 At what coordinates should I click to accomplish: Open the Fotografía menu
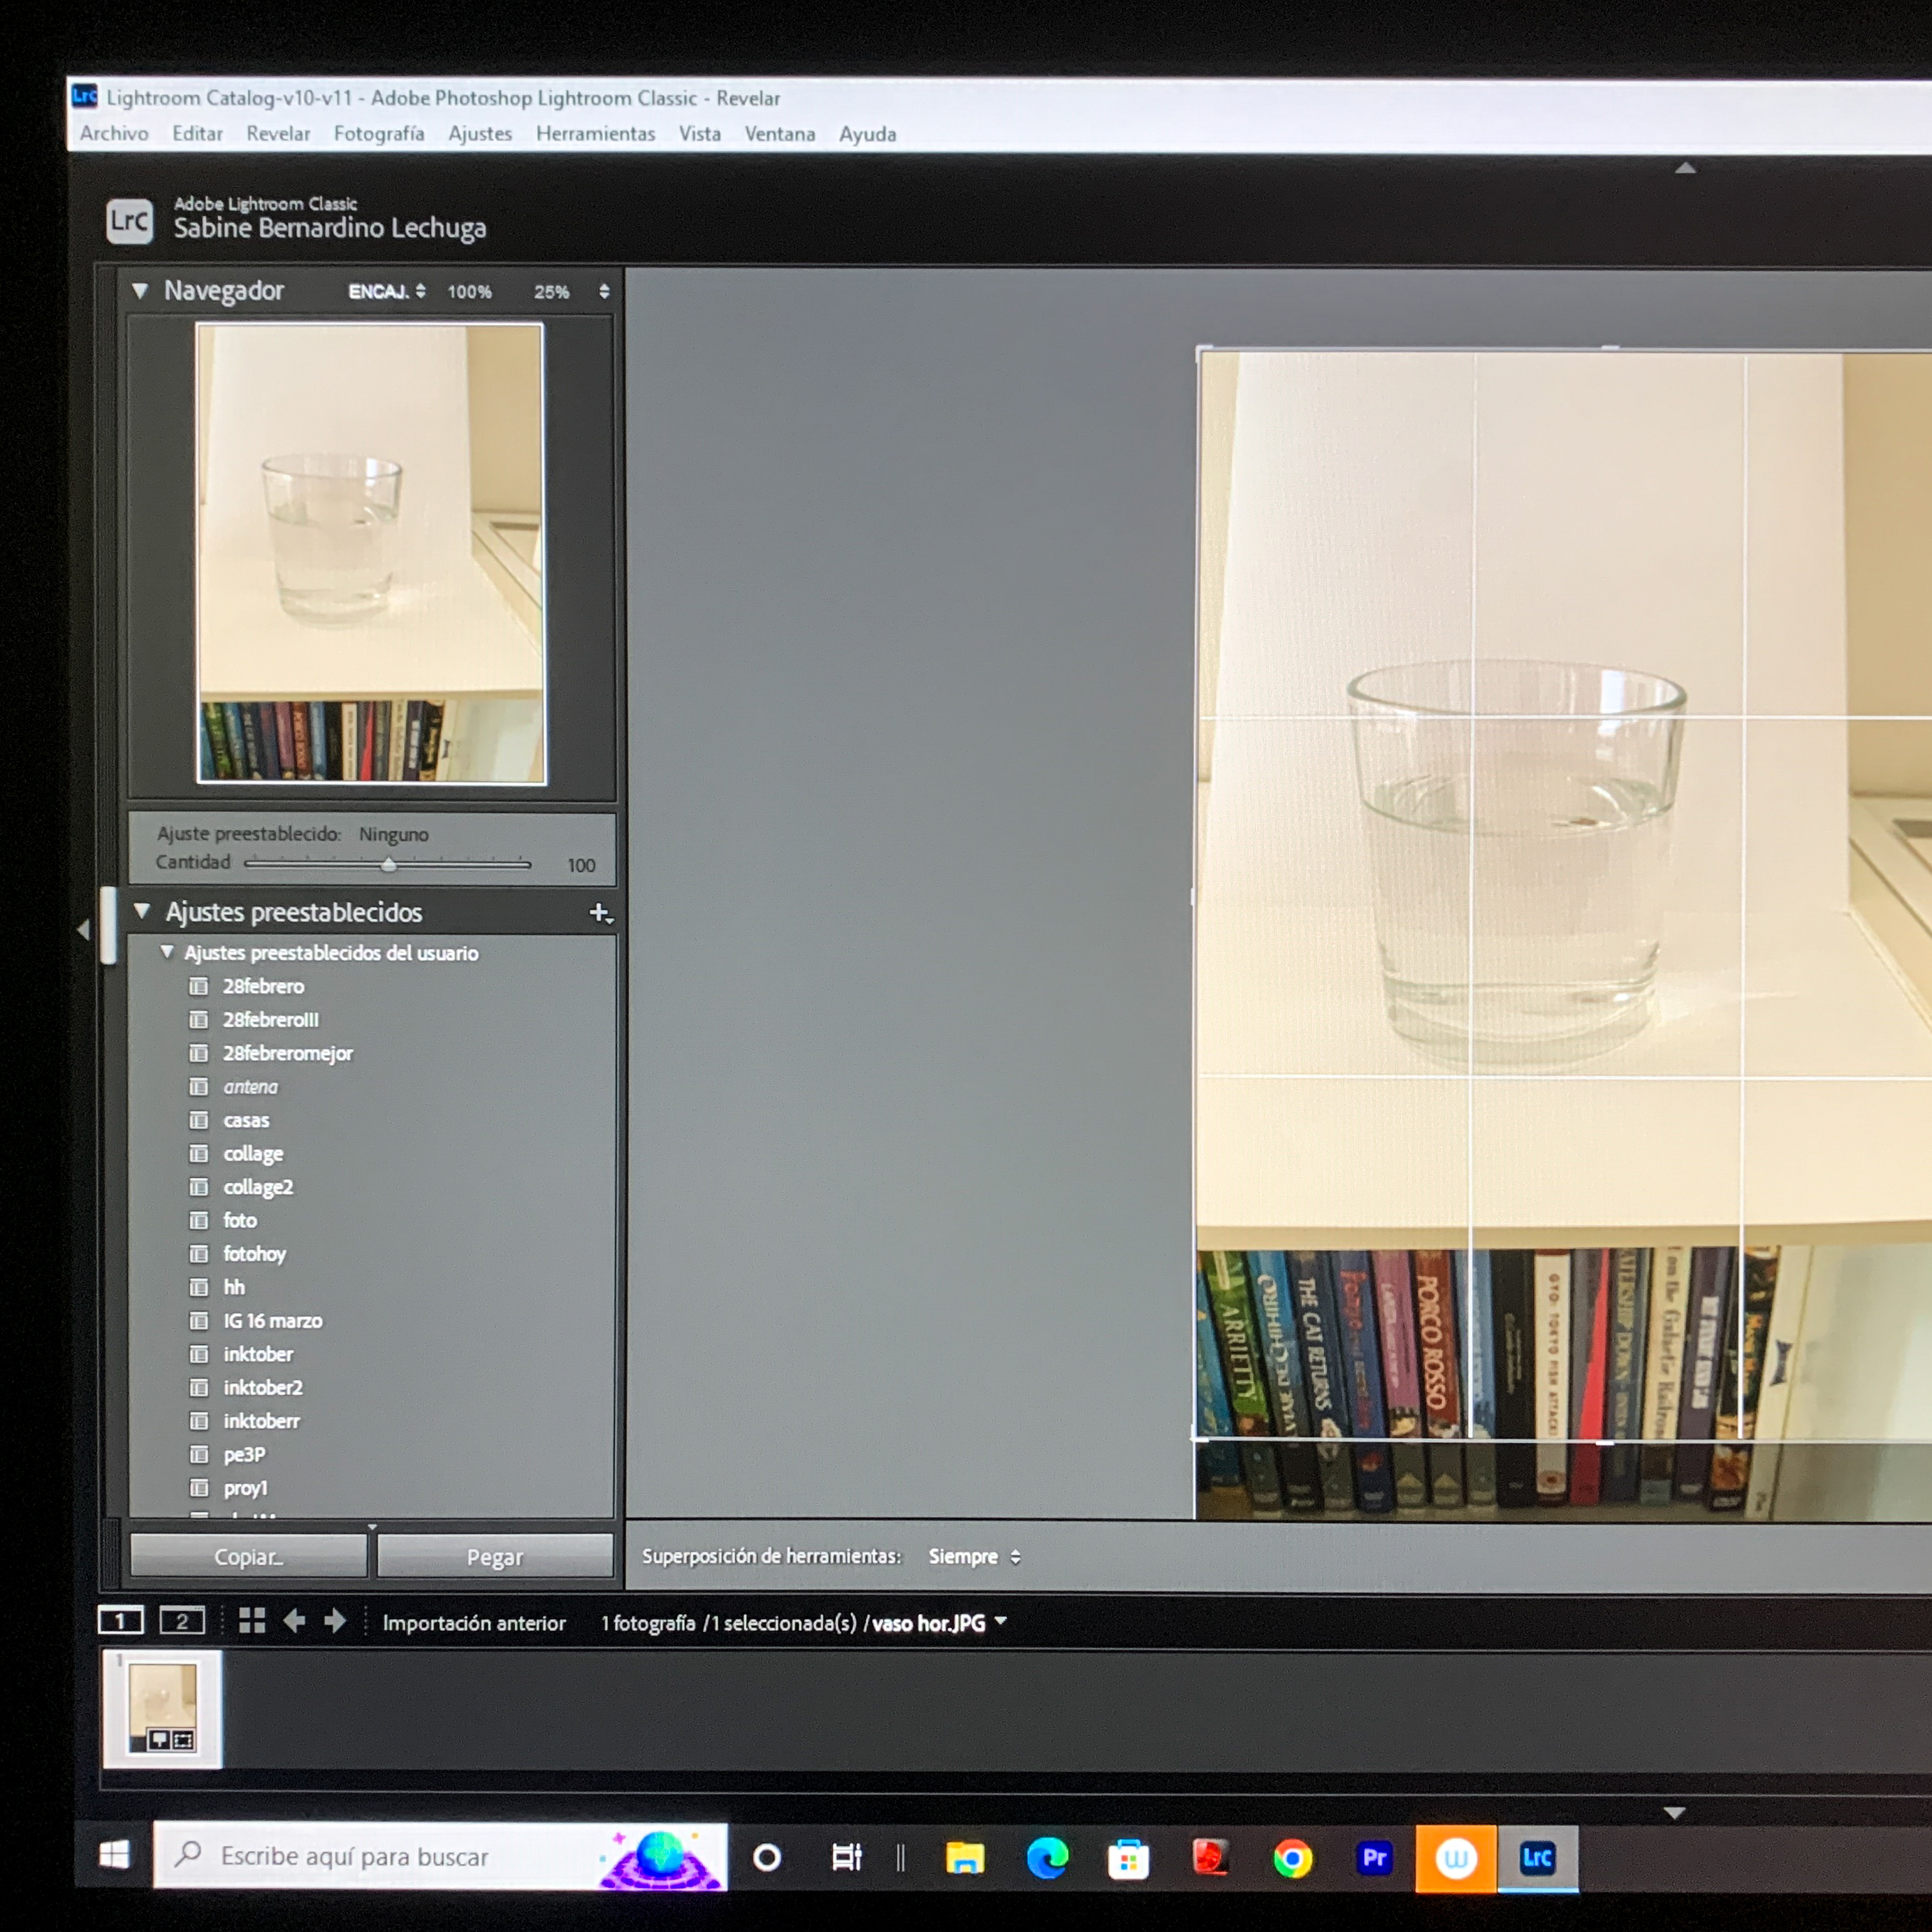tap(378, 134)
